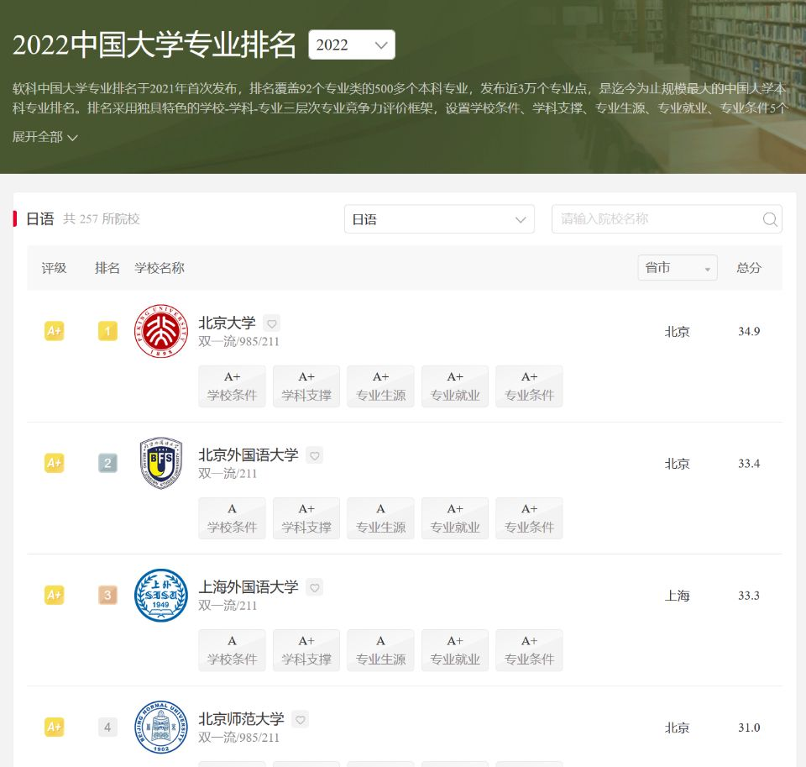The height and width of the screenshot is (767, 806).
Task: Click 上海外国语大学 学校条件 A indicator
Action: (232, 650)
